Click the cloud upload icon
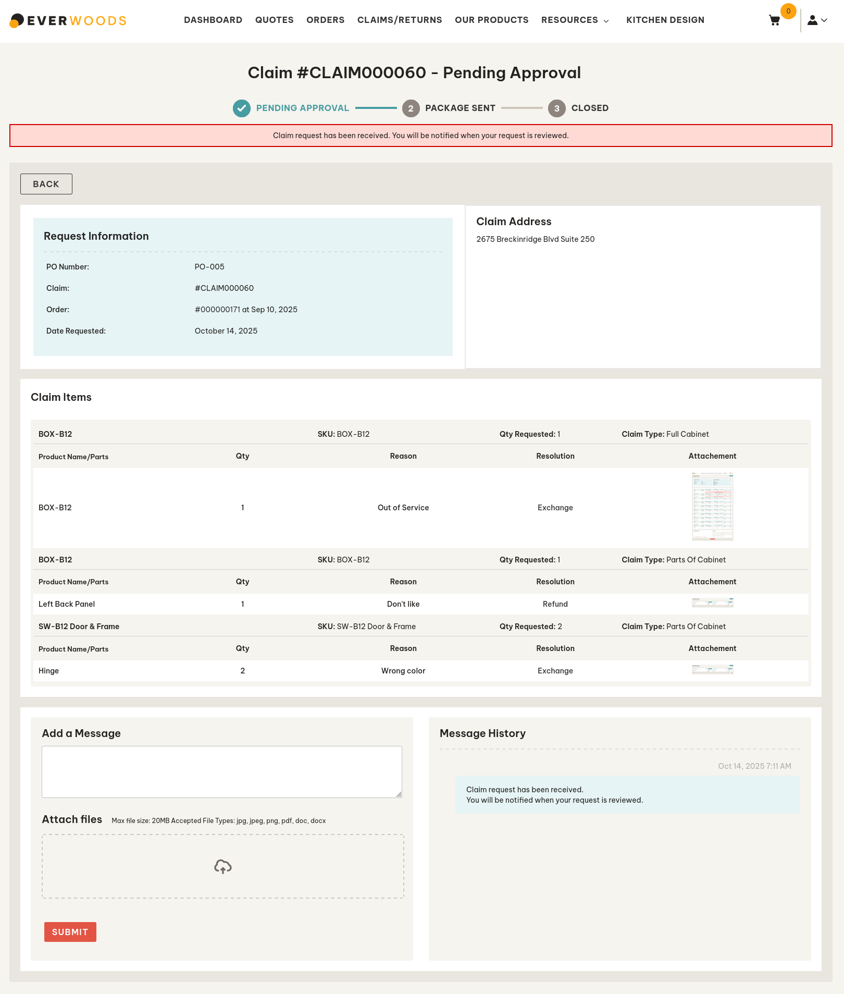Screen dimensions: 844x994 tap(222, 866)
